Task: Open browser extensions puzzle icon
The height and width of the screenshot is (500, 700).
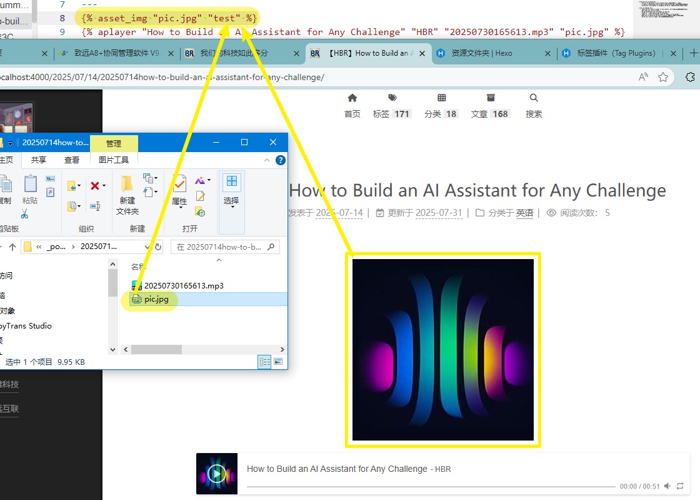Action: coord(690,77)
